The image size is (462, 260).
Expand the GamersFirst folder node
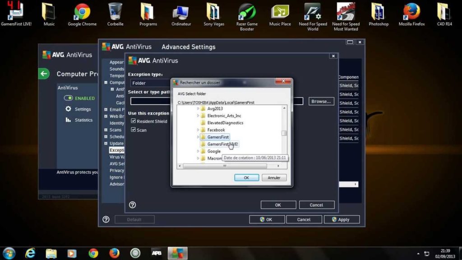198,137
